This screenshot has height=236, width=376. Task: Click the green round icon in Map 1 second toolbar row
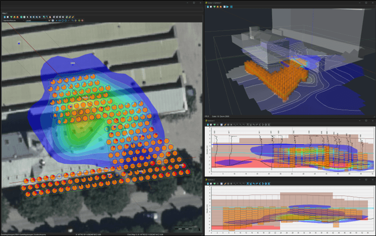click(x=79, y=20)
